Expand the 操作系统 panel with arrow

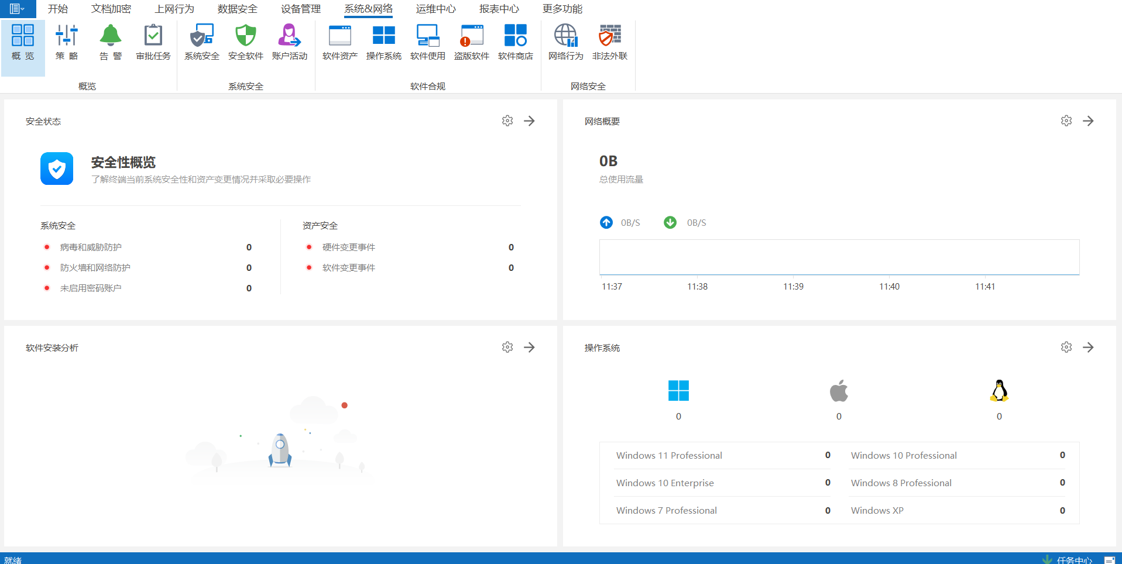point(1088,347)
